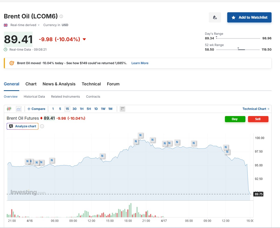Switch chart interval to 1H

coord(81,109)
